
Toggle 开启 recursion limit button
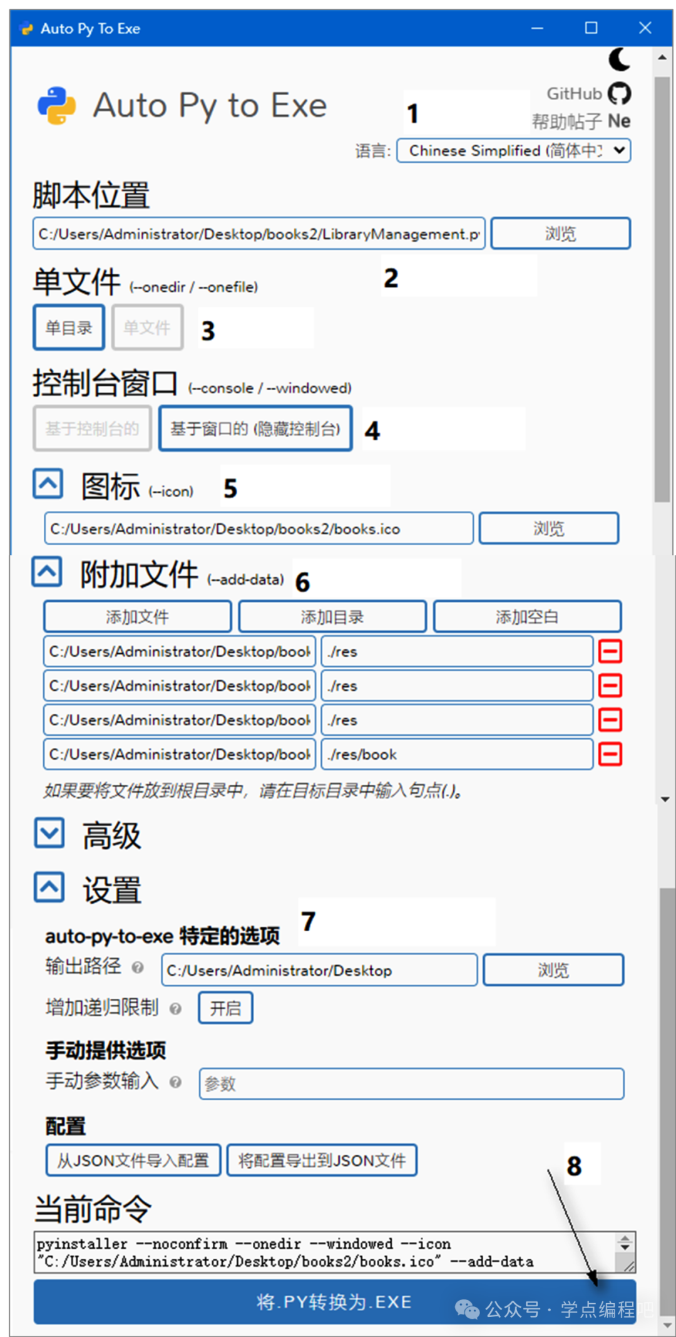coord(225,1008)
